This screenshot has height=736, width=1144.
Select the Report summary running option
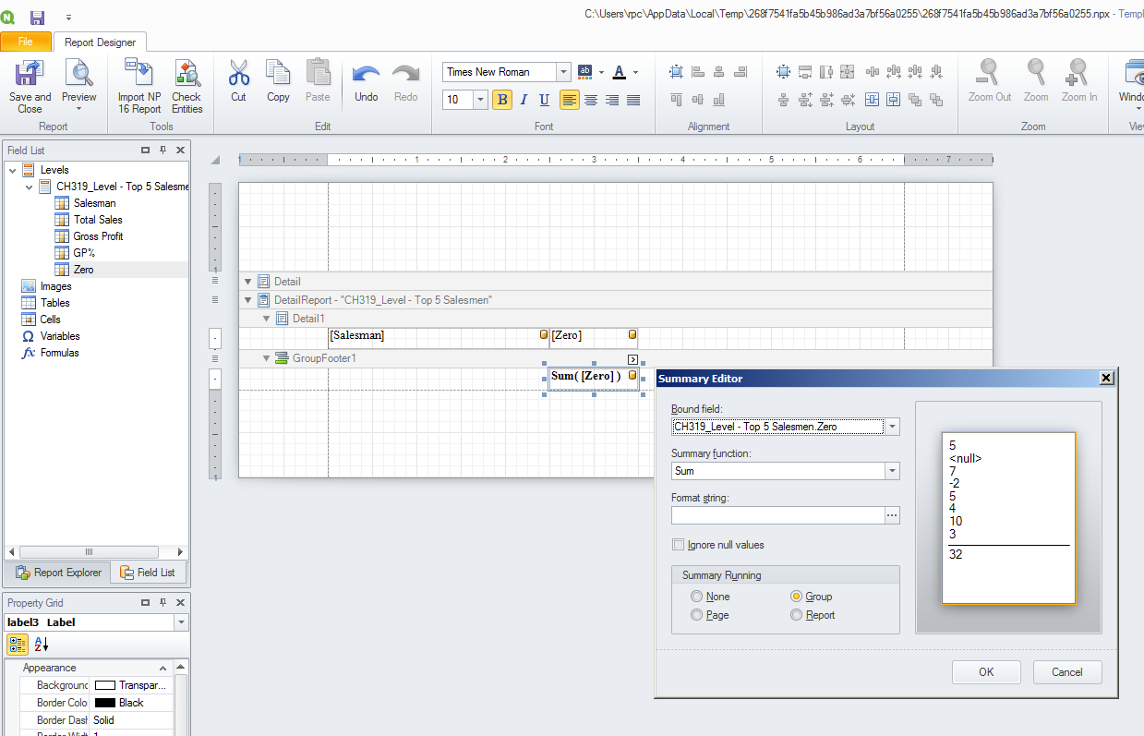pyautogui.click(x=797, y=615)
